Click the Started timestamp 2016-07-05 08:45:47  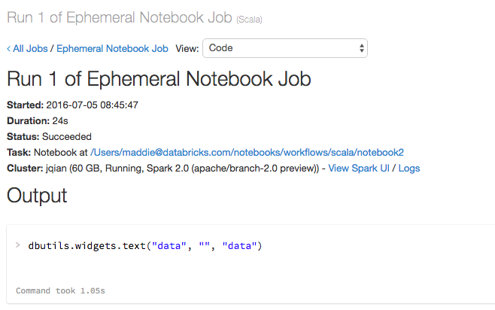pyautogui.click(x=98, y=105)
